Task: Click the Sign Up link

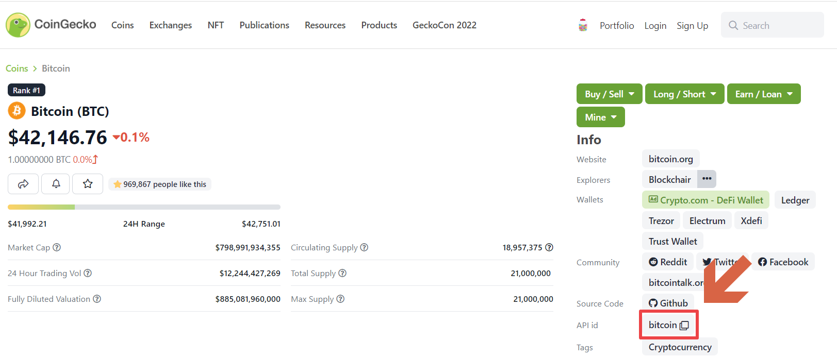Action: point(693,26)
